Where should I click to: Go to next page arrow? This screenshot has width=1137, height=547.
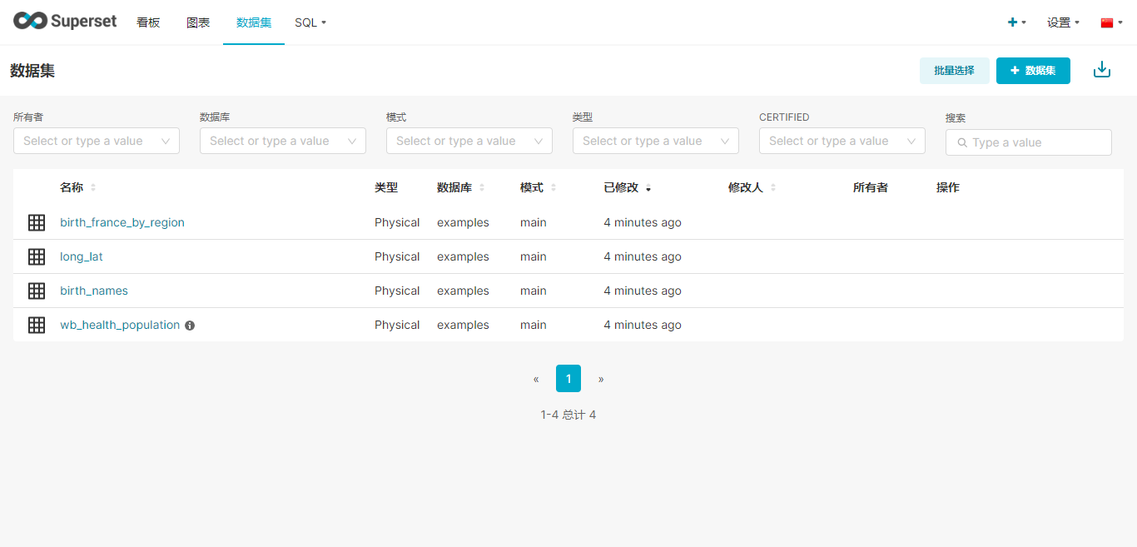click(x=601, y=379)
